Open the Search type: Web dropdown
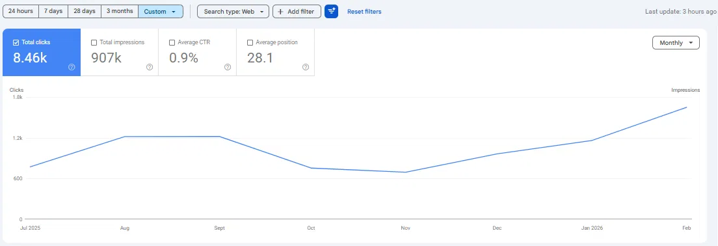The height and width of the screenshot is (246, 718). coord(233,12)
